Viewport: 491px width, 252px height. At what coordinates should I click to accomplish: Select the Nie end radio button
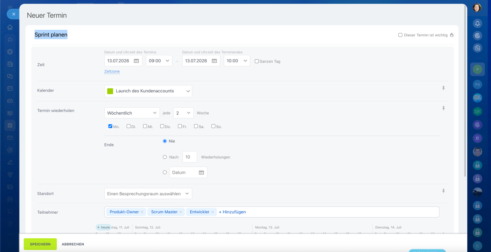tap(165, 141)
